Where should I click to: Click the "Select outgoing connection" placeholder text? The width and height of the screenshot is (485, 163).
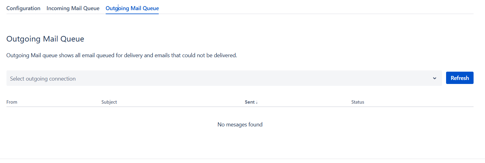tap(43, 79)
